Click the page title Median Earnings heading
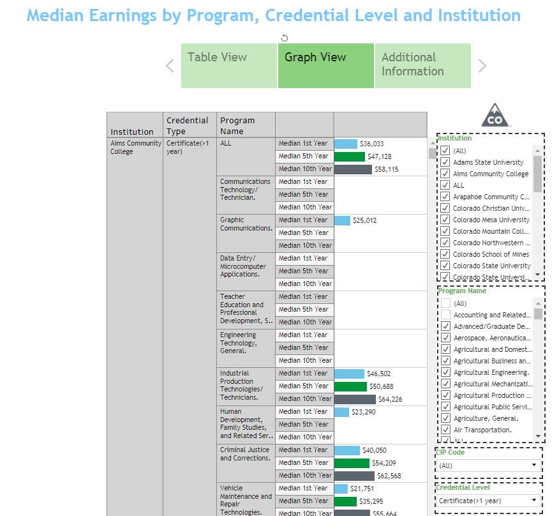This screenshot has height=516, width=559. click(274, 16)
